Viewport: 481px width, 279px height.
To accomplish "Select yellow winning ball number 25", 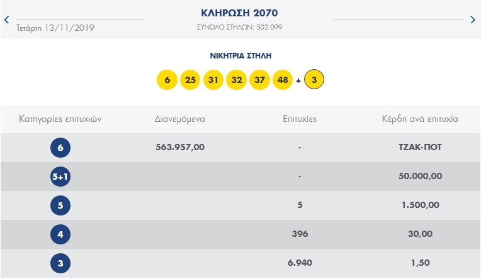I will tap(190, 80).
